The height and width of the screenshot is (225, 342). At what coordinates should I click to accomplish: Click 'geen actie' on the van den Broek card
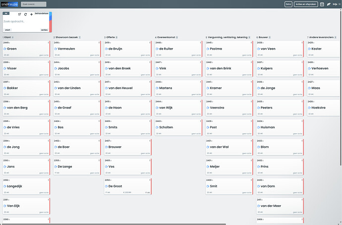(x=145, y=75)
